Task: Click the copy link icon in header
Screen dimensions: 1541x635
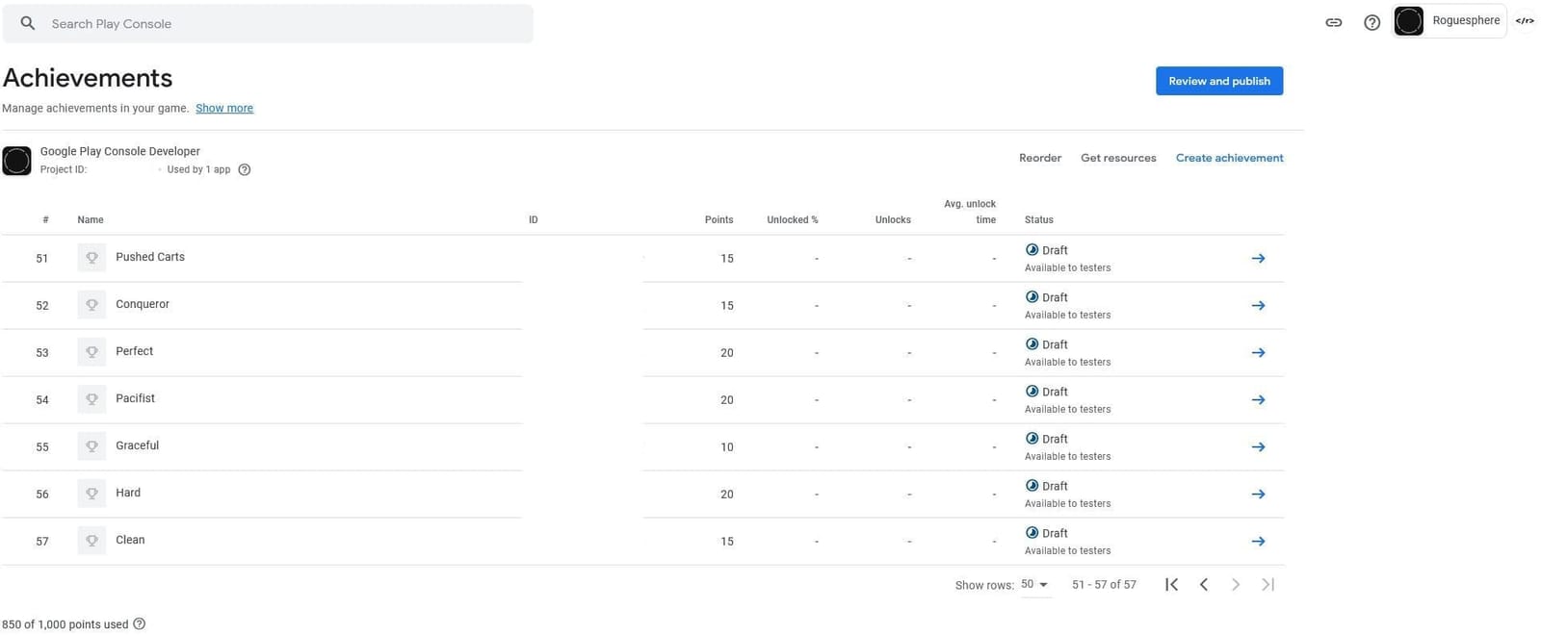Action: click(1333, 22)
